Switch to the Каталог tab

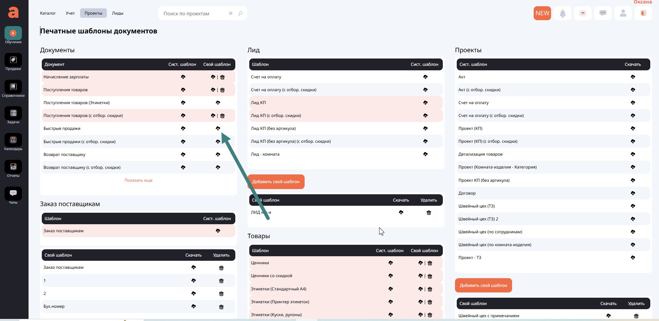pos(48,13)
